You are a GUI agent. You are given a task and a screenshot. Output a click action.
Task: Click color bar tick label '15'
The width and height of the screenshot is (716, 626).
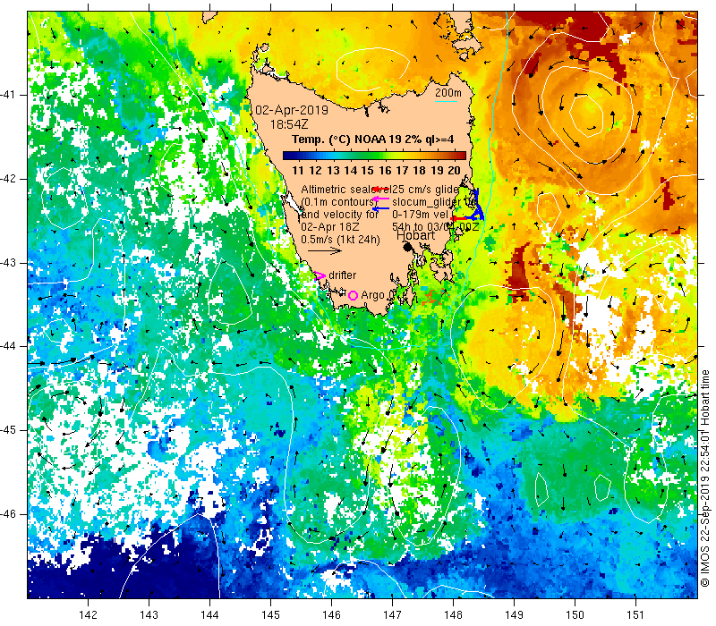368,171
